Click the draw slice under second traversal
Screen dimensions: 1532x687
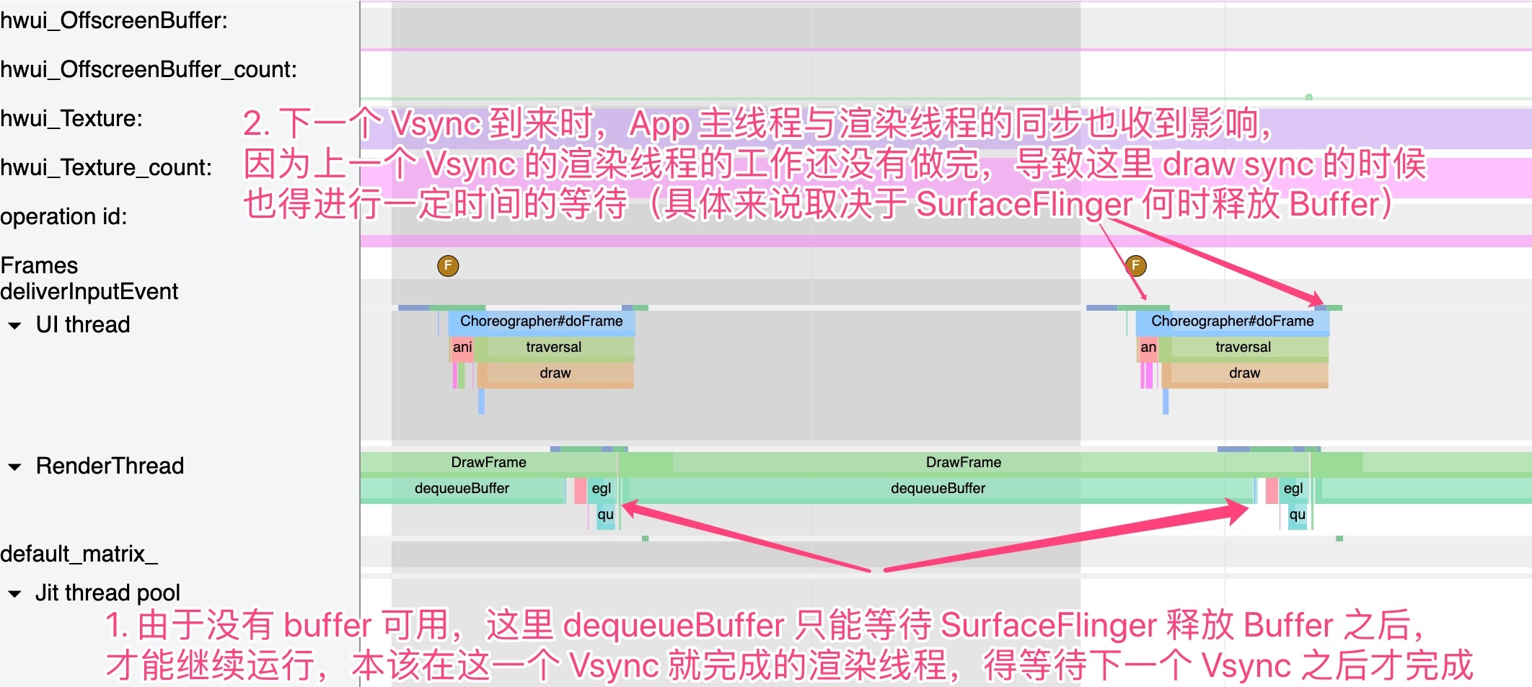point(1244,373)
